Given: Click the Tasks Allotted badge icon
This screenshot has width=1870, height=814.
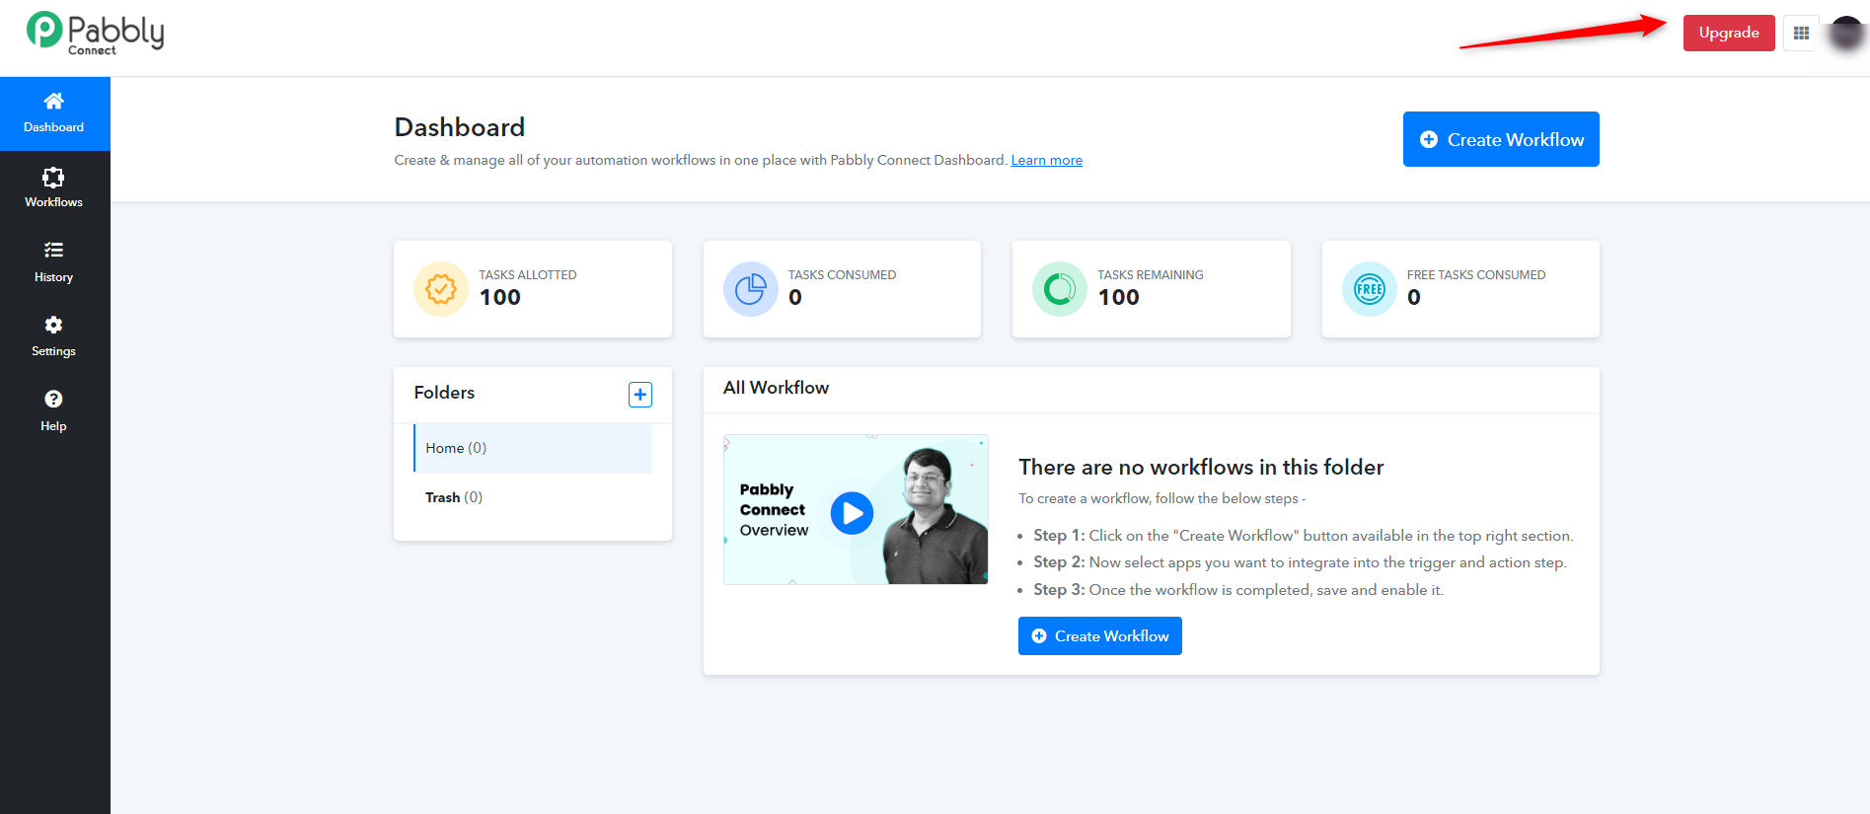Looking at the screenshot, I should (x=441, y=289).
